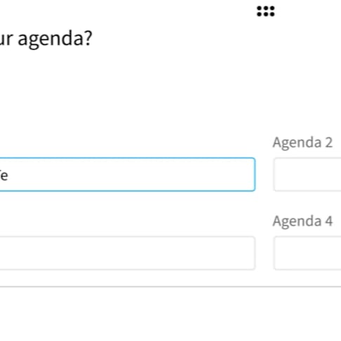Click the Agenda 2 label text
341x341 pixels.
(x=302, y=142)
